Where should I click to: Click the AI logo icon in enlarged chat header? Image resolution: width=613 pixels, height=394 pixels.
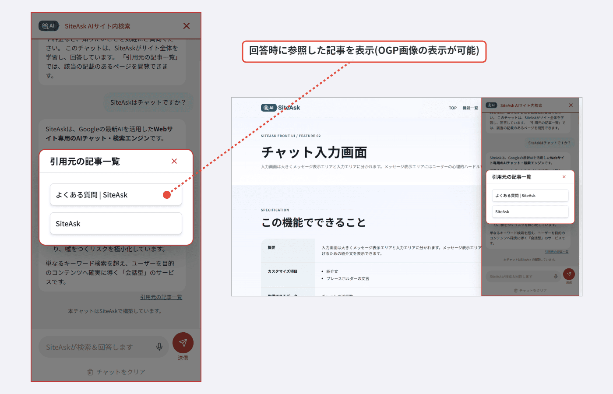click(x=49, y=26)
